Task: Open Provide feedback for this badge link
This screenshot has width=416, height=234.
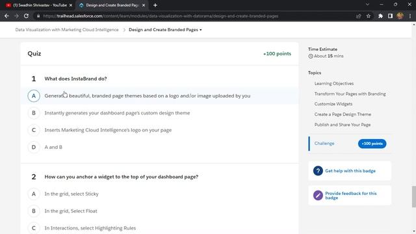Action: [351, 196]
